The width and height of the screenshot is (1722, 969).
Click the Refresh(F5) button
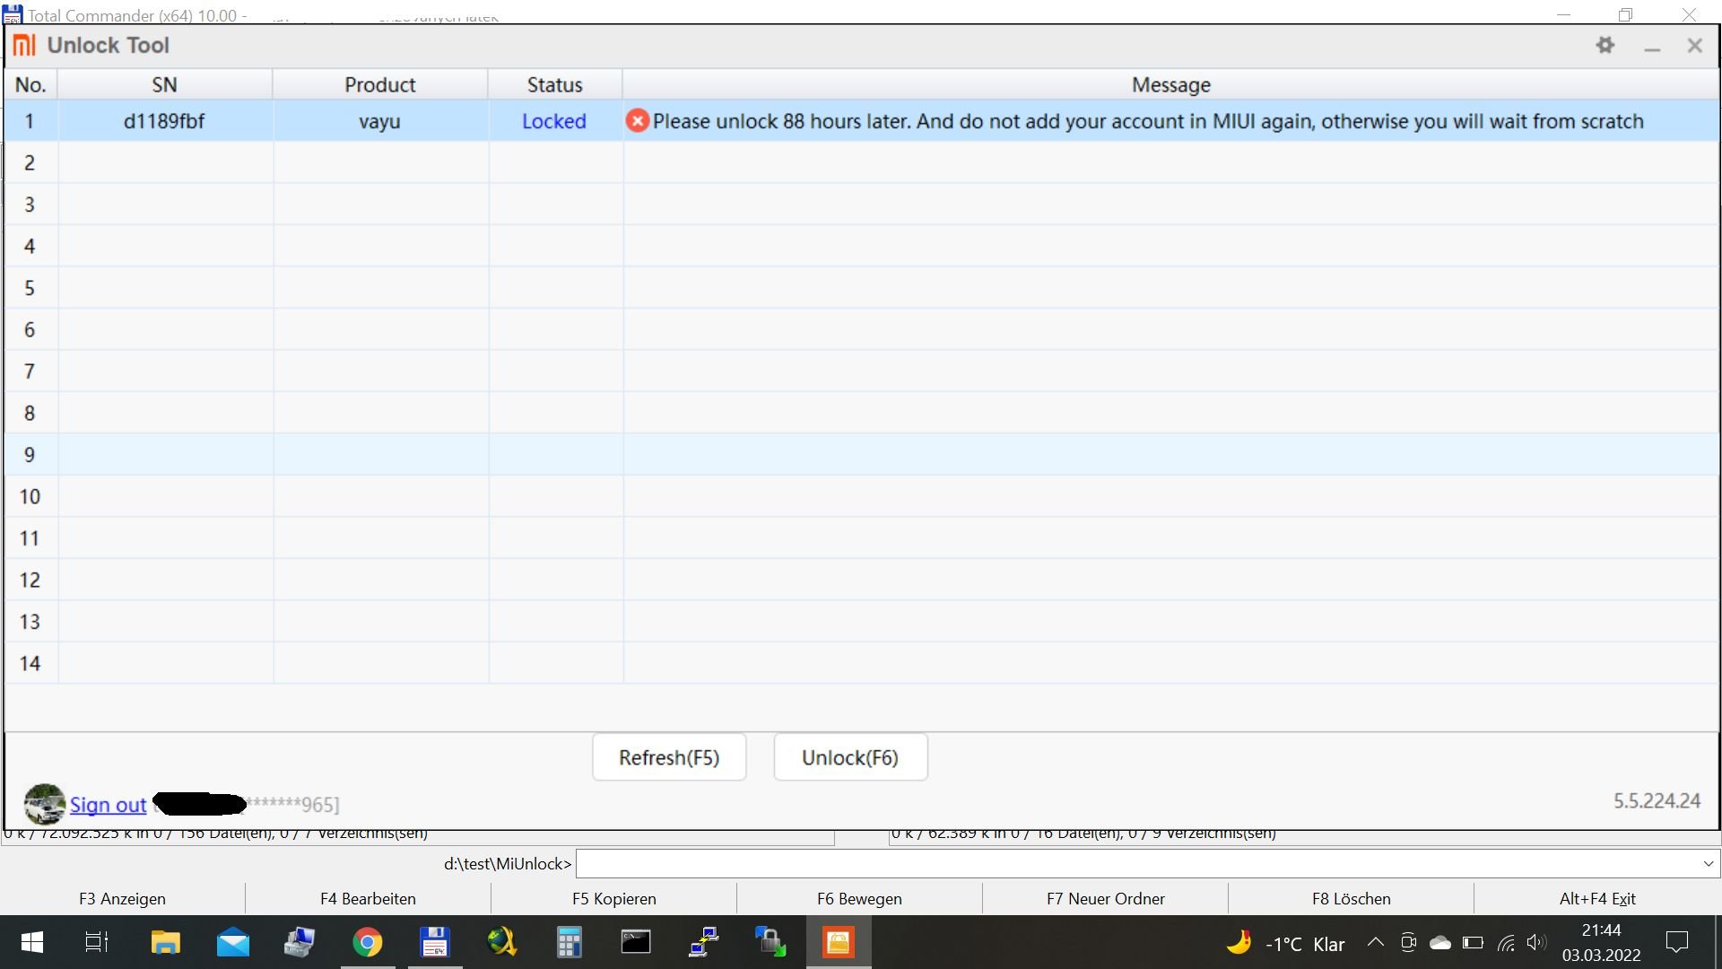click(x=669, y=757)
